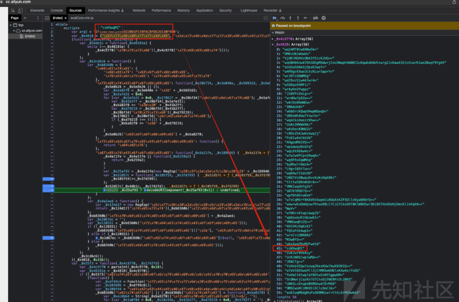This screenshot has width=459, height=302.
Task: Toggle the breakpoint on the _0x2d67ec assignment line
Action: (48, 238)
